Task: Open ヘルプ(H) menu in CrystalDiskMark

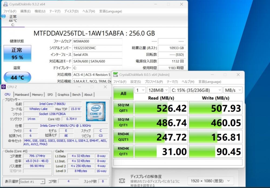Action: [188, 82]
